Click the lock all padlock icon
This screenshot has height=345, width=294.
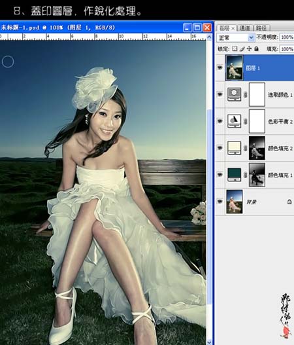256,48
